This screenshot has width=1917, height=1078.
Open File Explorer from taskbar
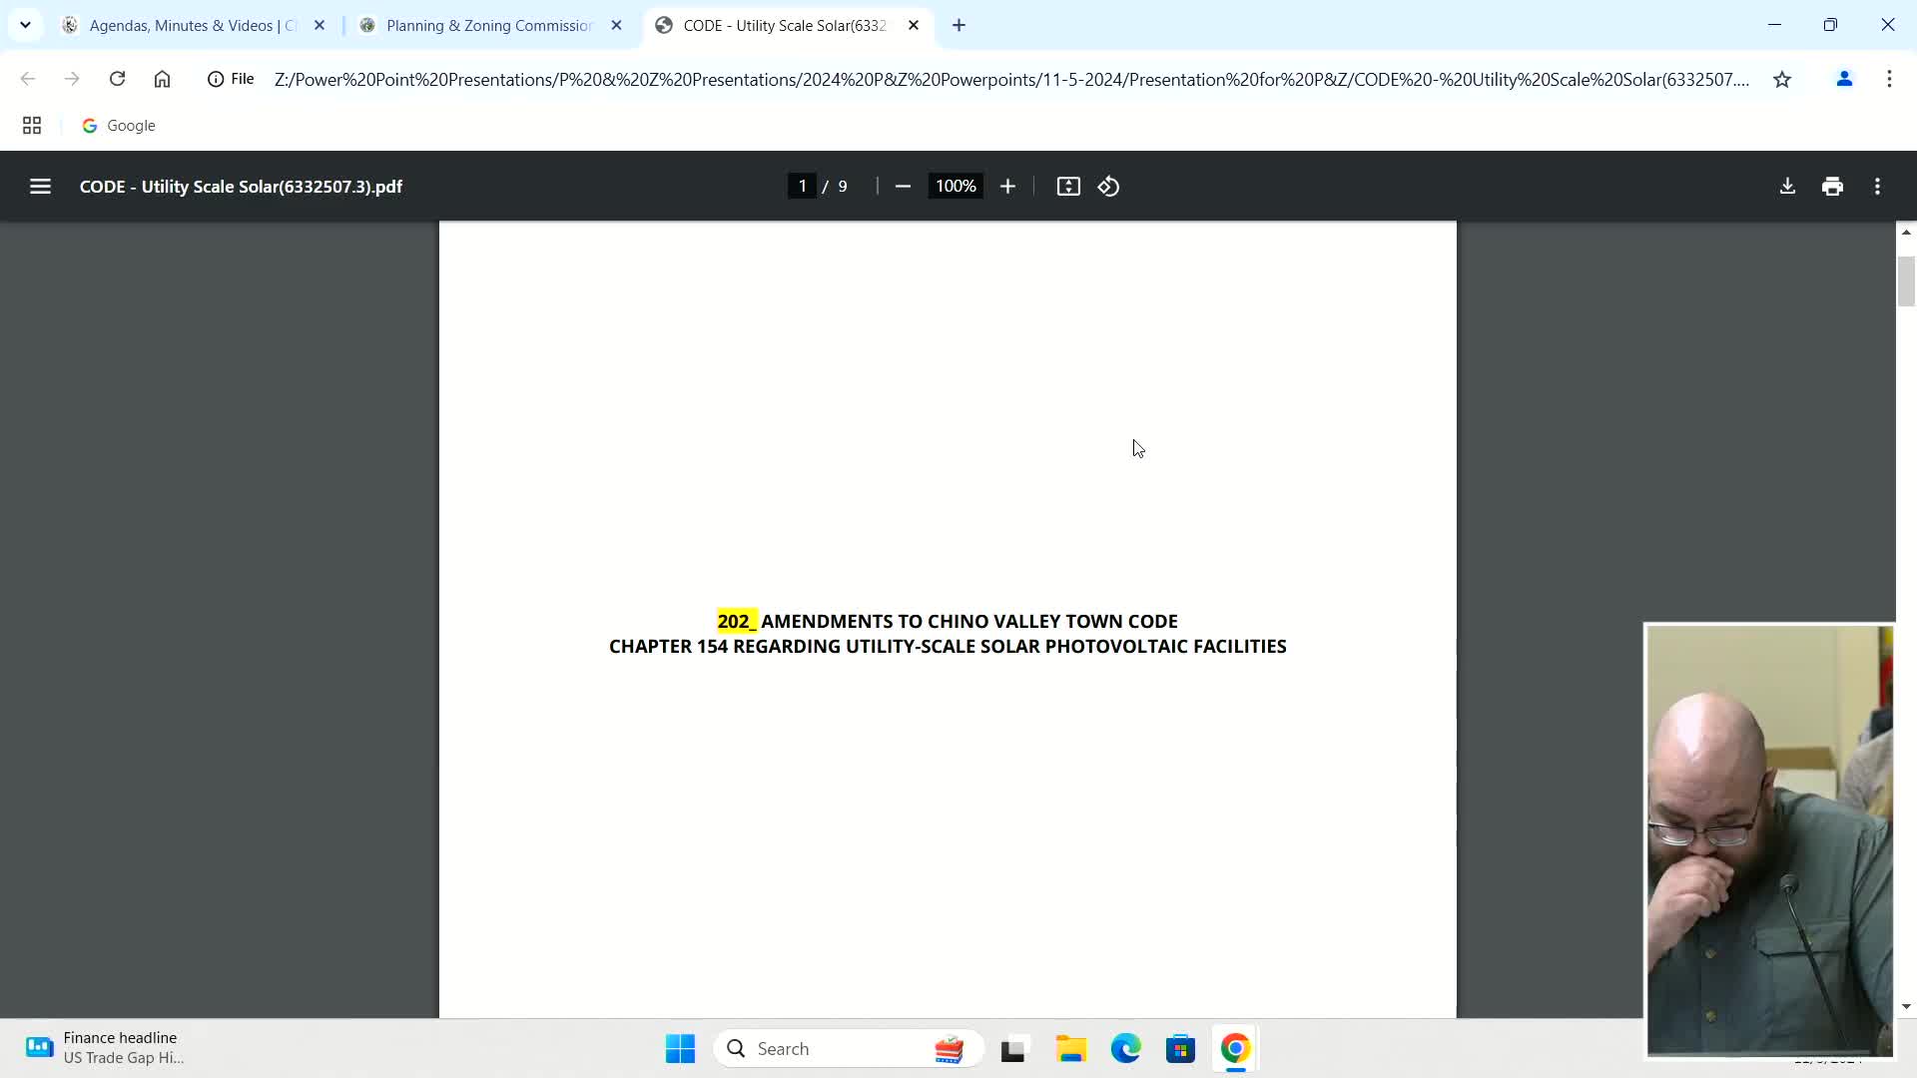pyautogui.click(x=1071, y=1049)
